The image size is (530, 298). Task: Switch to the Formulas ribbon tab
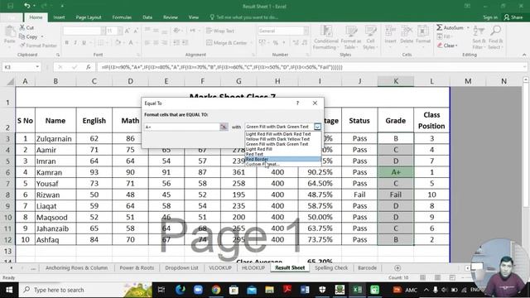click(122, 17)
